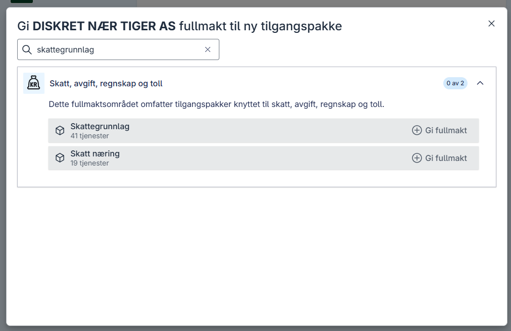The width and height of the screenshot is (511, 331).
Task: Click the money bag KR icon
Action: pos(33,83)
